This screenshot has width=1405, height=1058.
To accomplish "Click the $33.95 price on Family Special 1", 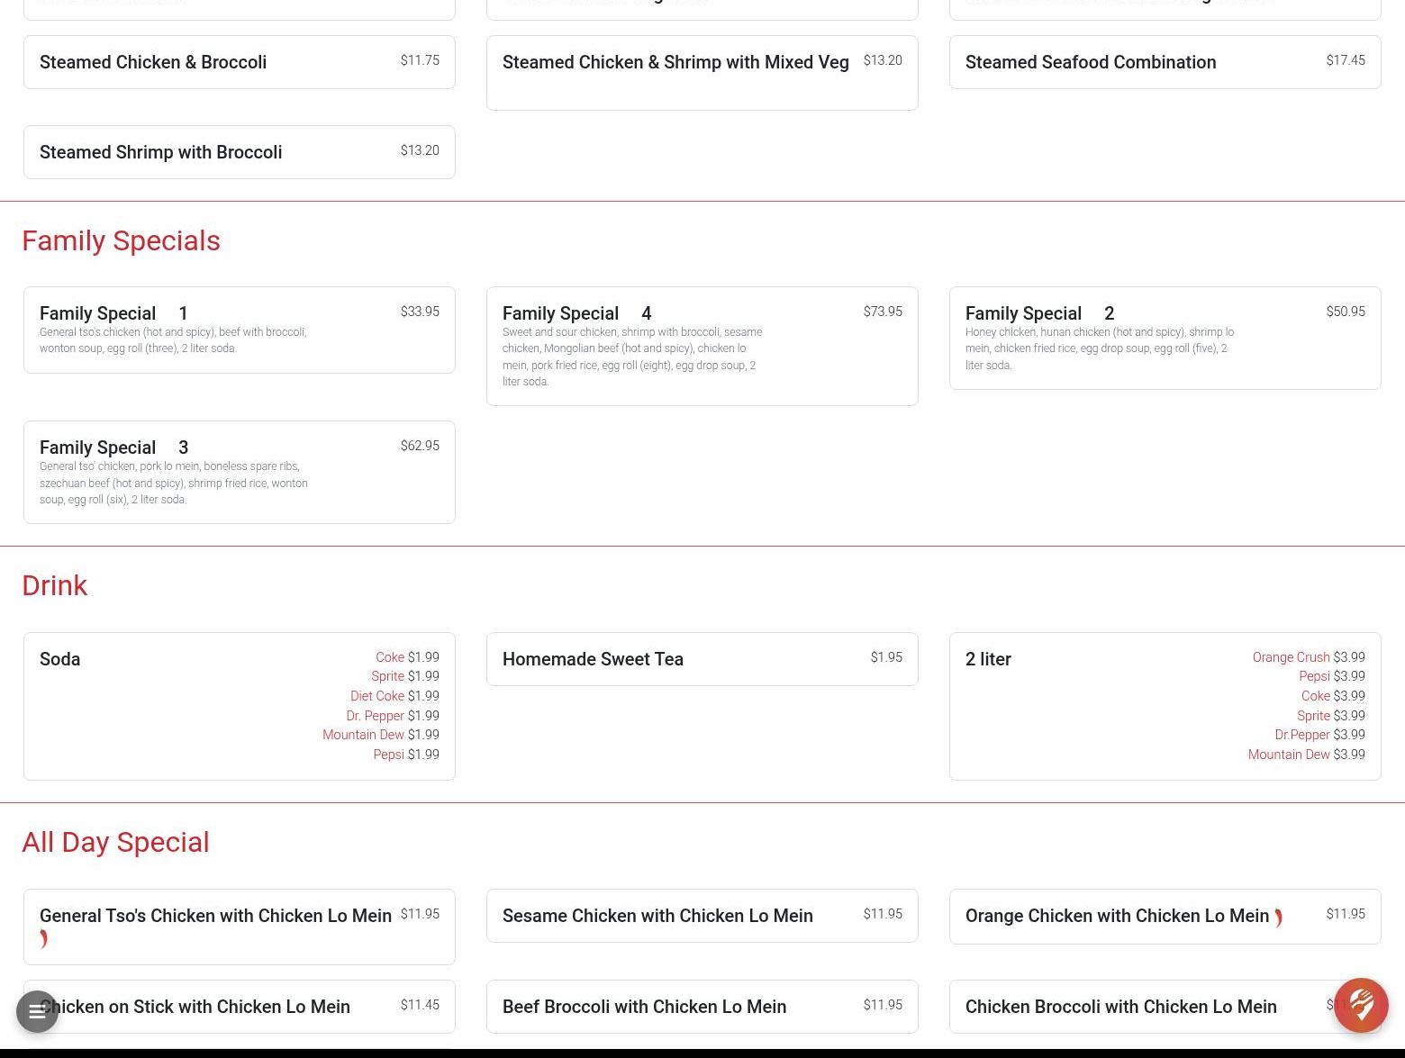I will click(420, 312).
